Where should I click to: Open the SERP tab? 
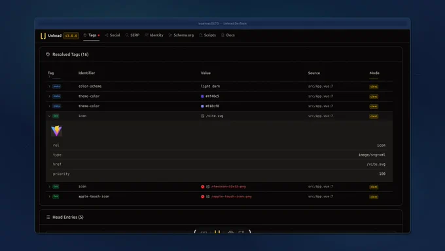coord(132,35)
